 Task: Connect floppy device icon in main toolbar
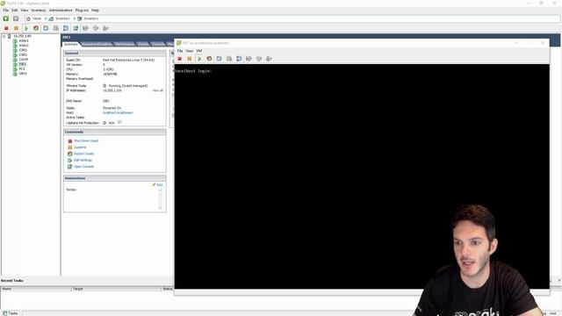(x=86, y=28)
